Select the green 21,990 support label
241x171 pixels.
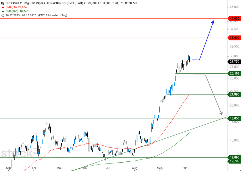click(234, 94)
